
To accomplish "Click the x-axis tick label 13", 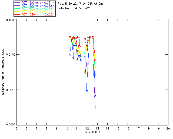I will [97, 128].
